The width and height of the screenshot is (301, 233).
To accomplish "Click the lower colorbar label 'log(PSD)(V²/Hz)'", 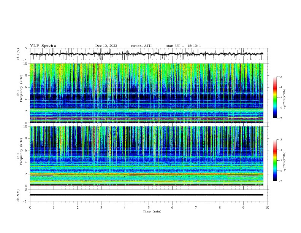I will pyautogui.click(x=285, y=162).
